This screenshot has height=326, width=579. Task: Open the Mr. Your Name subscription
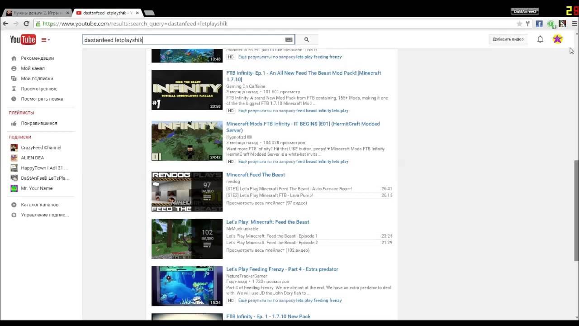point(37,188)
